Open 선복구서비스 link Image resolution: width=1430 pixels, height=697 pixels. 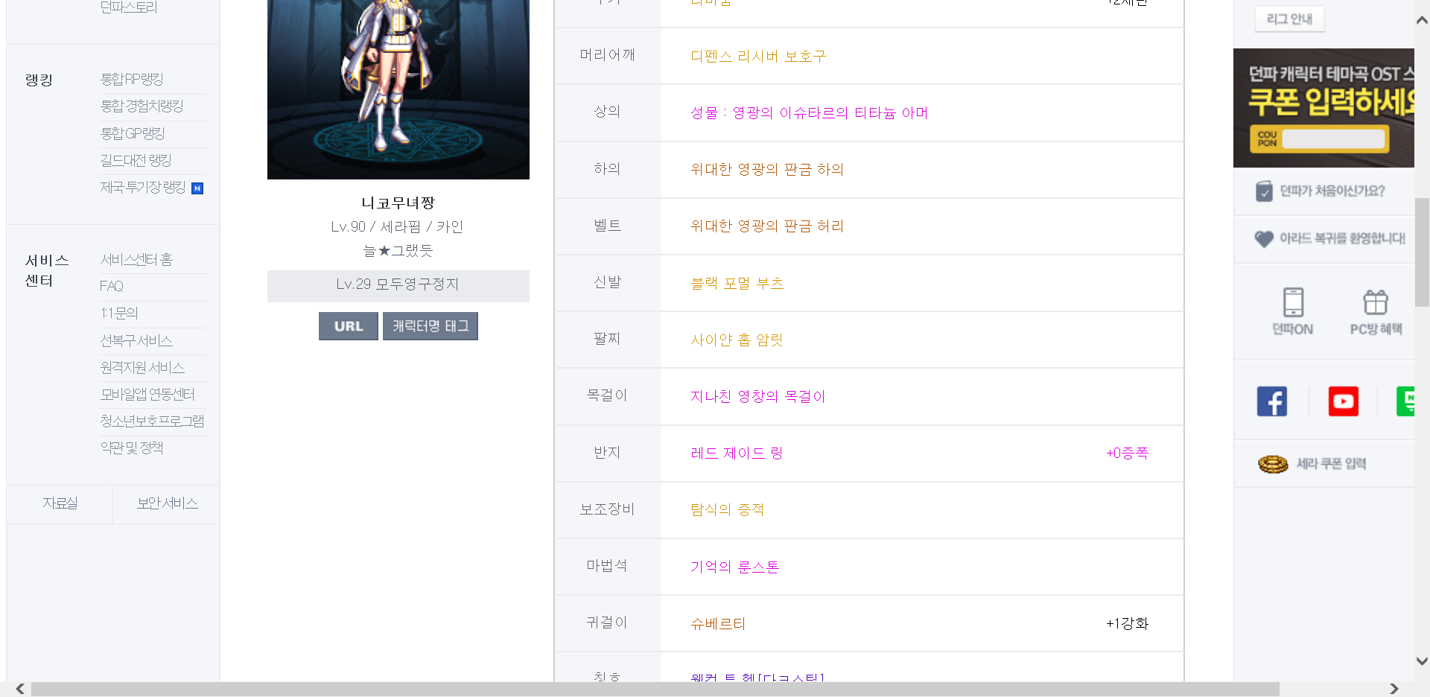tap(136, 340)
